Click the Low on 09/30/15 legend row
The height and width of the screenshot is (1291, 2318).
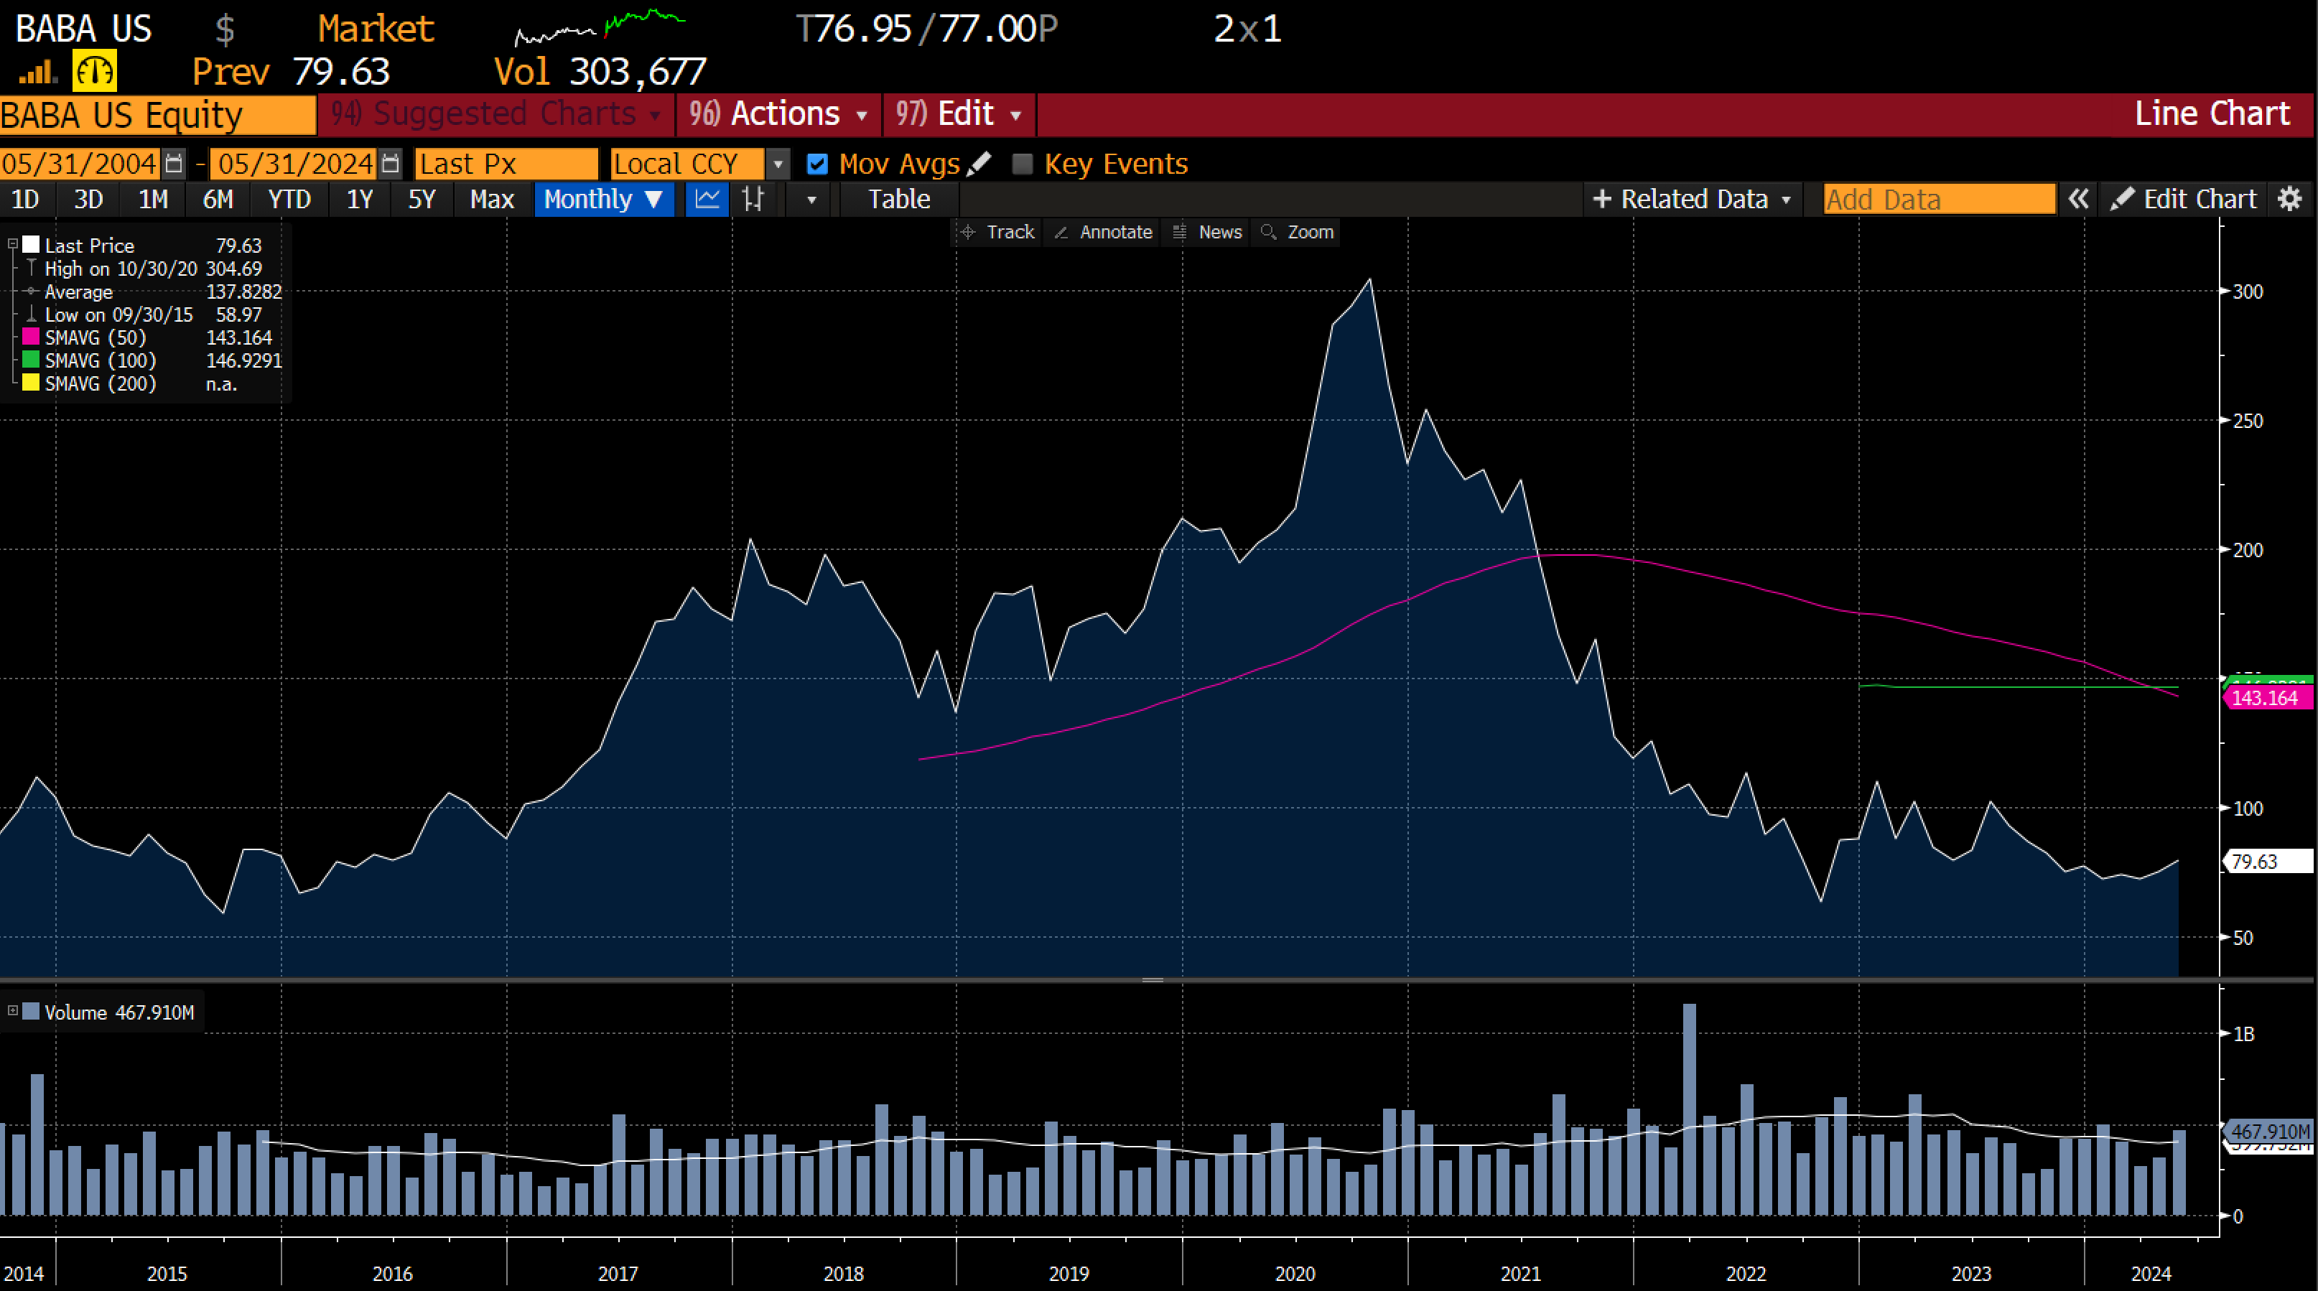[x=144, y=315]
